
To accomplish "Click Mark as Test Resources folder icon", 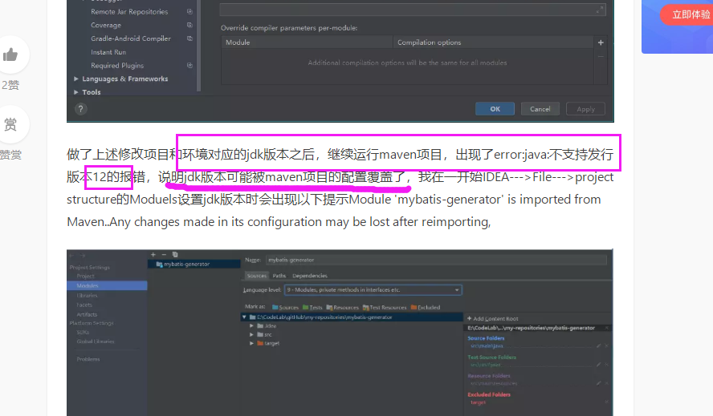I will [365, 308].
